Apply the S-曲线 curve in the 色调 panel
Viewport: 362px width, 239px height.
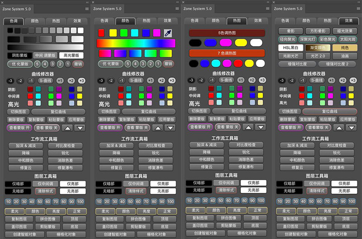coord(45,81)
